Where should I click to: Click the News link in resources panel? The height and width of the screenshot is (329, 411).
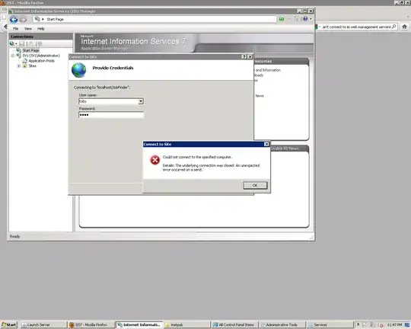(260, 96)
